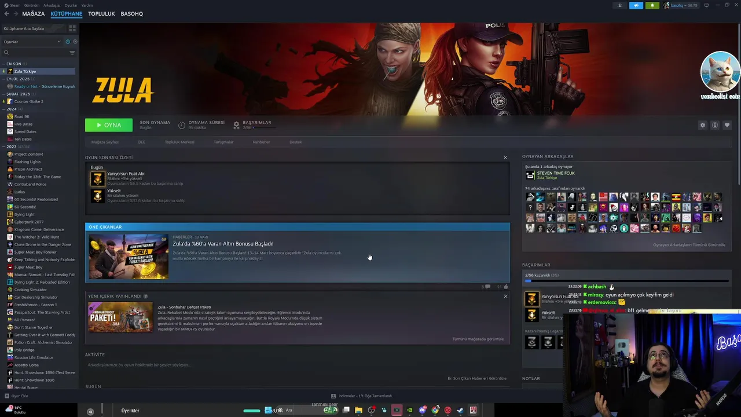Open the TOPLULUK tab
Screen dimensions: 741x417
coord(101,13)
